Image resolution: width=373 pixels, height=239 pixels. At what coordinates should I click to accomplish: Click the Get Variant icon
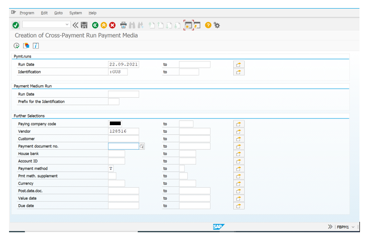26,46
